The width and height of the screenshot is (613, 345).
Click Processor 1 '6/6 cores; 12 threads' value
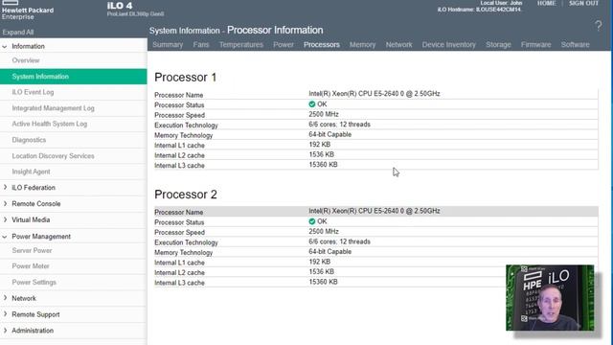(339, 125)
